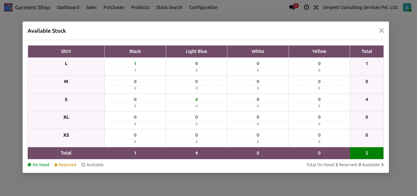Open the Purchases menu

(x=114, y=7)
